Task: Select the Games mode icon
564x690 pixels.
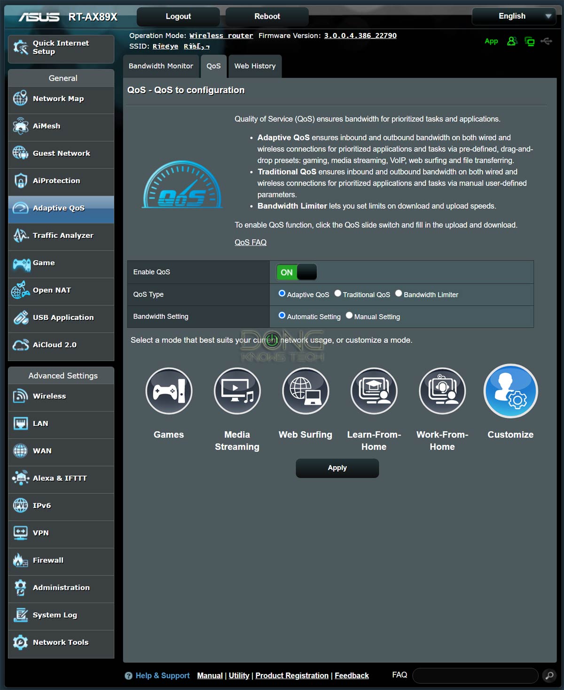Action: (169, 391)
